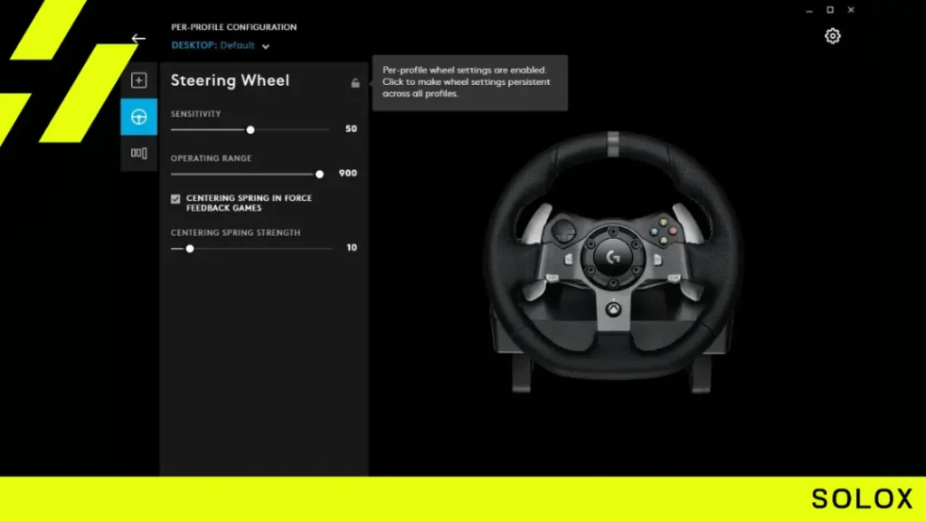
Task: Go back using the left arrow icon
Action: 138,38
